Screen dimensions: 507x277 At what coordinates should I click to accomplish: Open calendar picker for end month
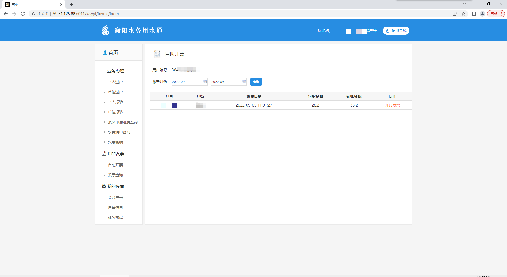(x=244, y=82)
